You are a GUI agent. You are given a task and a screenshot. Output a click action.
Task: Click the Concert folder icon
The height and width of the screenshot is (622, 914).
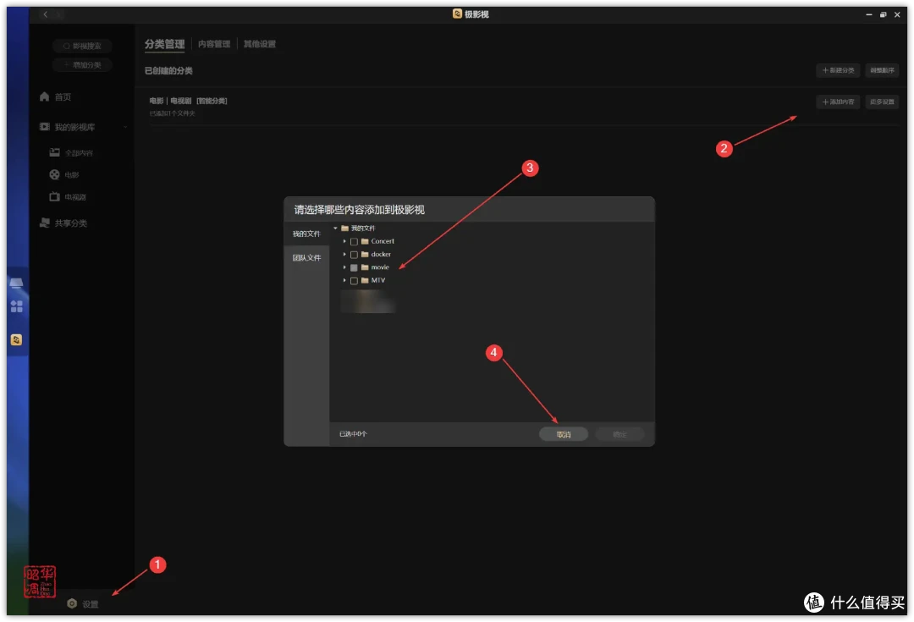coord(365,240)
